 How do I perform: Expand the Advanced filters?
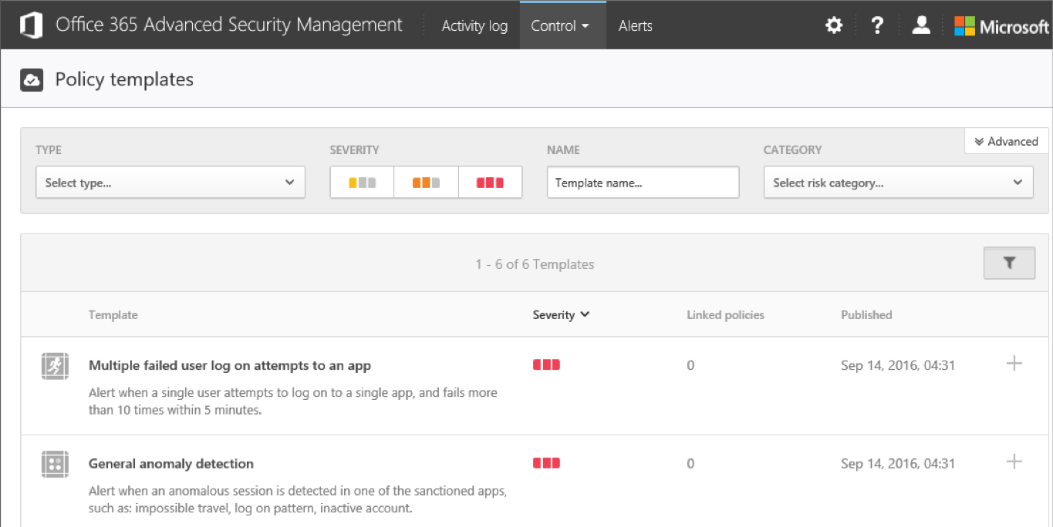(x=1006, y=141)
